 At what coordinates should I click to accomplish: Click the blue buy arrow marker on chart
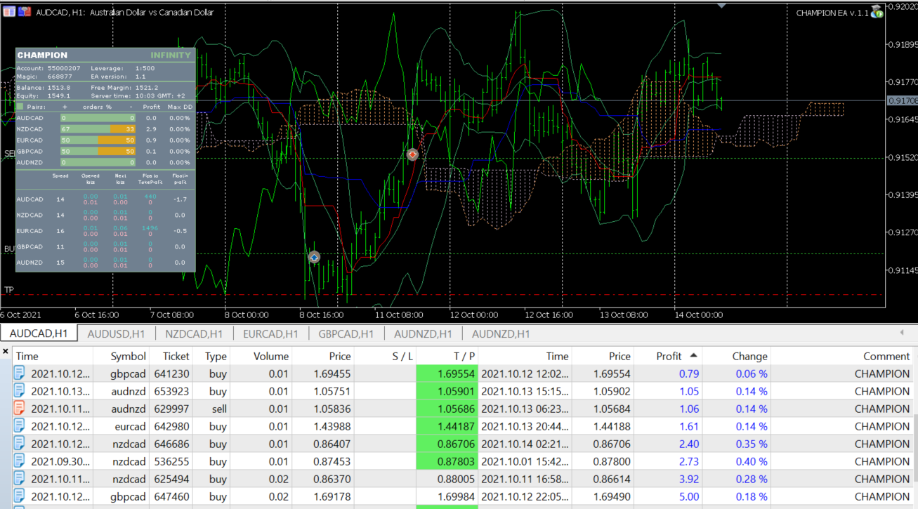coord(315,258)
